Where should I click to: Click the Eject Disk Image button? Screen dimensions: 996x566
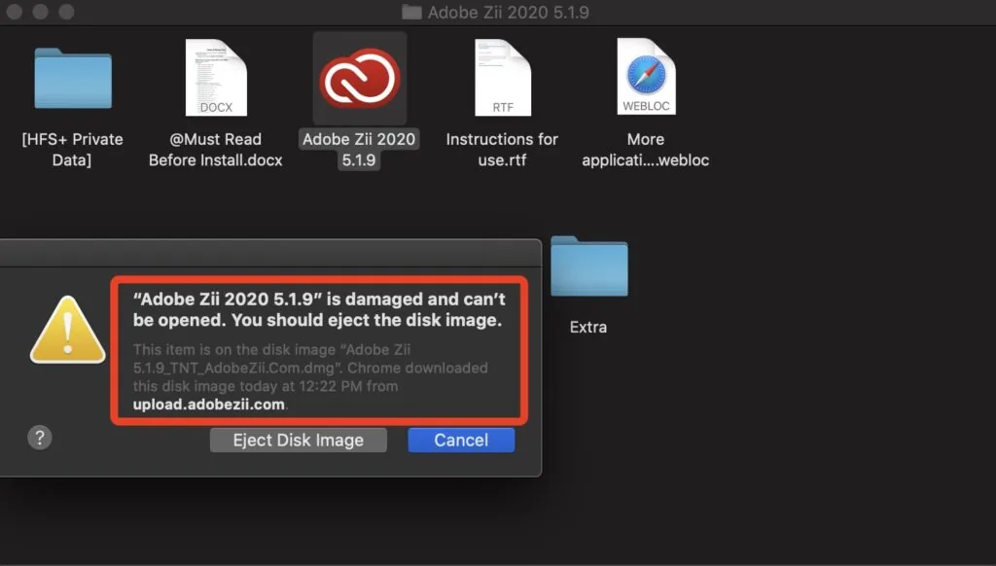click(298, 441)
